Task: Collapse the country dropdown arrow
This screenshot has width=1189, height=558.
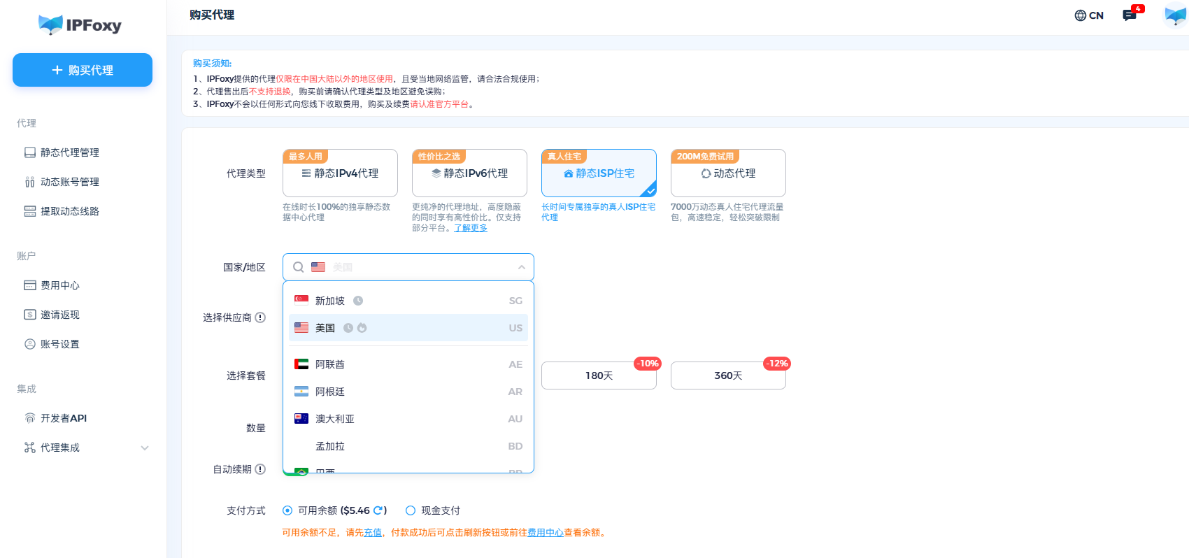Action: pos(521,267)
